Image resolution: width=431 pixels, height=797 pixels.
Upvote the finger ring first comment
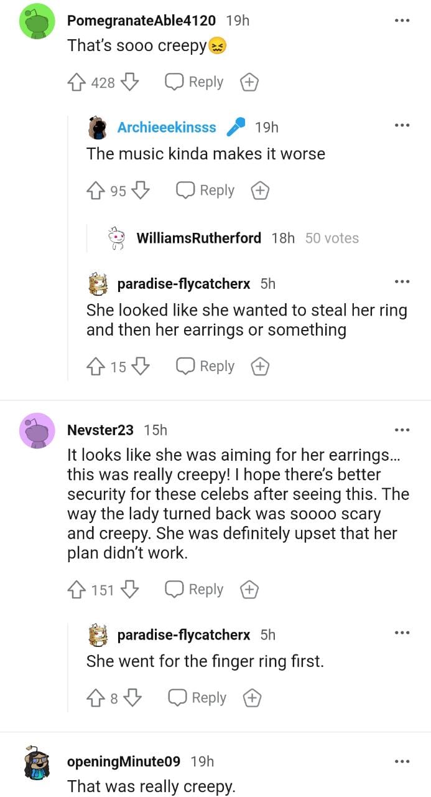click(x=96, y=698)
